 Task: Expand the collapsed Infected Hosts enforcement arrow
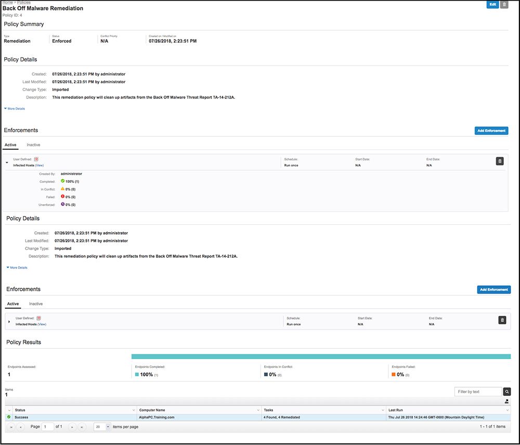[9, 322]
